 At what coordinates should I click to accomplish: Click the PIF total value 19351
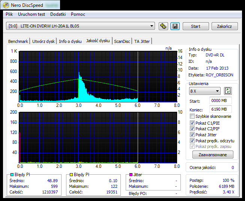112,192
